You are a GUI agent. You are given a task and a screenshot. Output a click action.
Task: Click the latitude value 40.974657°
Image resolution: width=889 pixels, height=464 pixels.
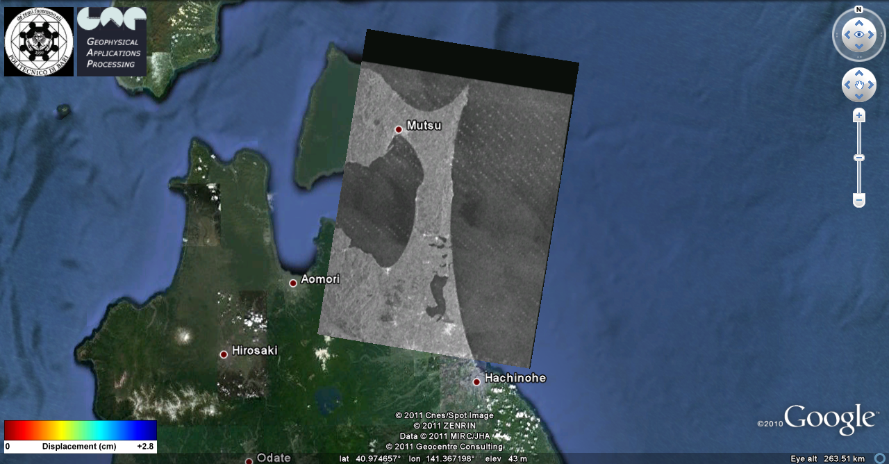[379, 459]
